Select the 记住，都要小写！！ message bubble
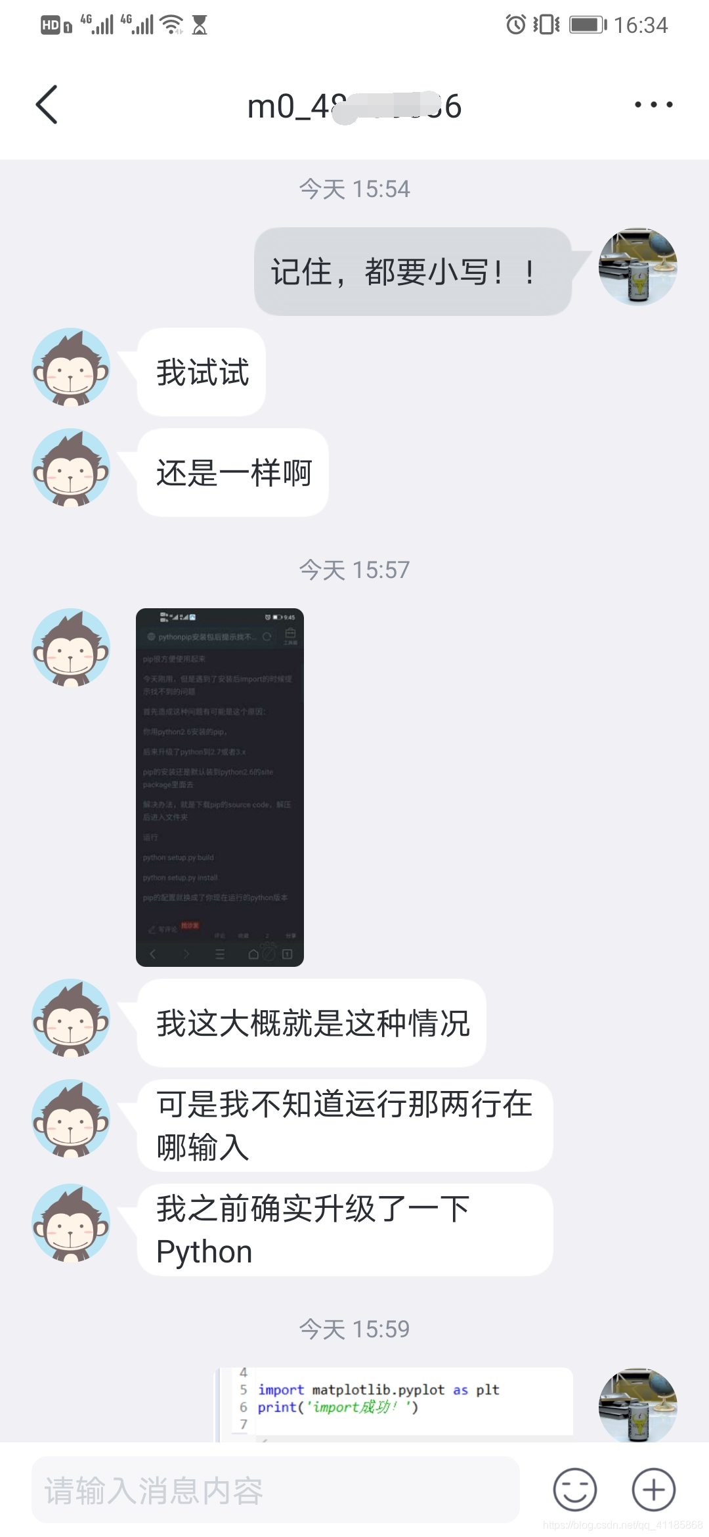This screenshot has width=709, height=1537. click(413, 271)
